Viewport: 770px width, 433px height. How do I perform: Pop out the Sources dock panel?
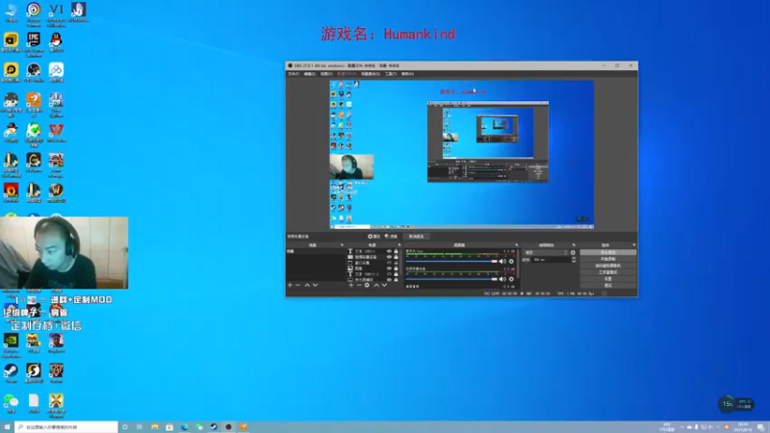click(399, 245)
